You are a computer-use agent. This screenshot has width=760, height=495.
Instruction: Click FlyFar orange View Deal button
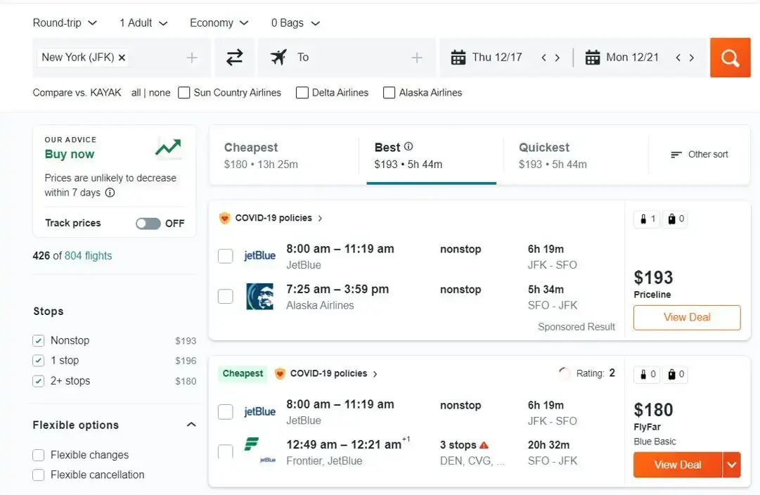click(678, 465)
